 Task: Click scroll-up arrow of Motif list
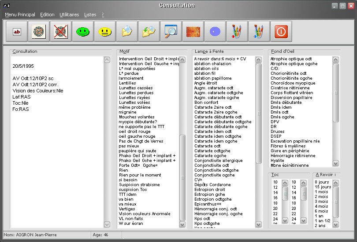point(182,60)
